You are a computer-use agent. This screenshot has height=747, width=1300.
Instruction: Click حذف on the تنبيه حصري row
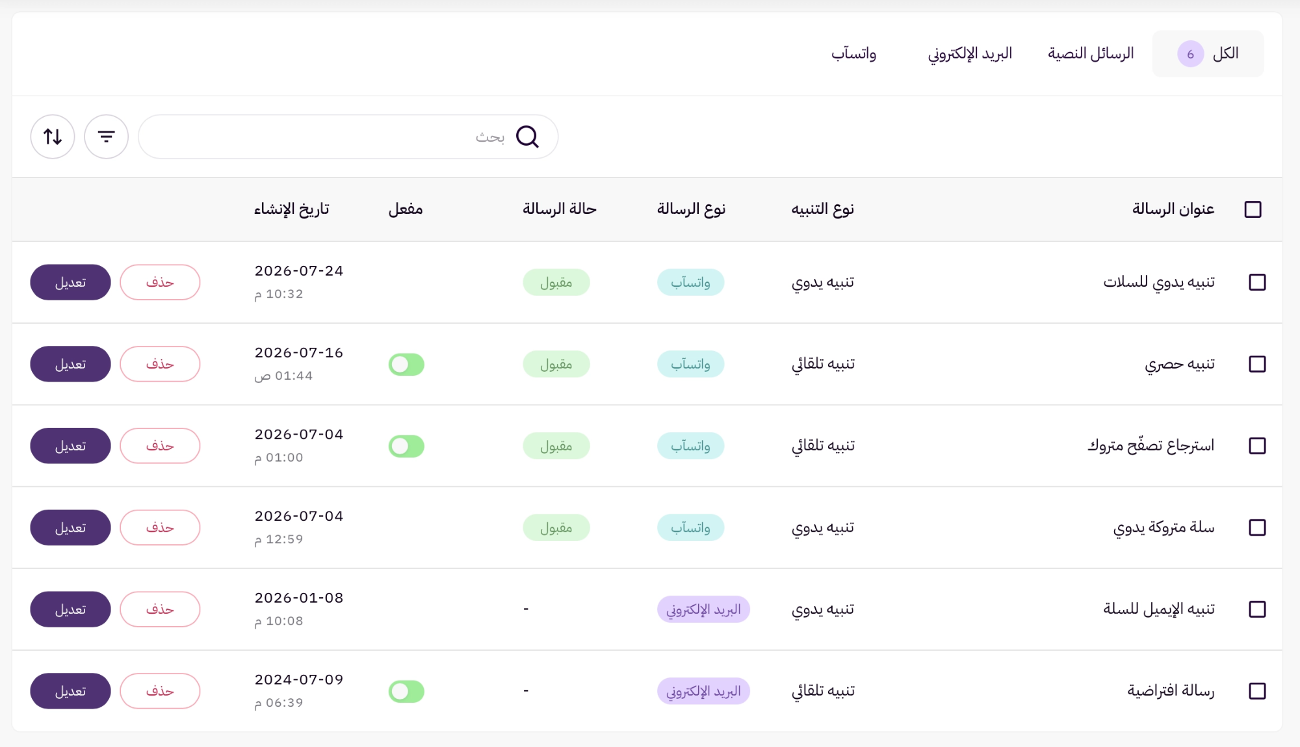click(x=160, y=364)
